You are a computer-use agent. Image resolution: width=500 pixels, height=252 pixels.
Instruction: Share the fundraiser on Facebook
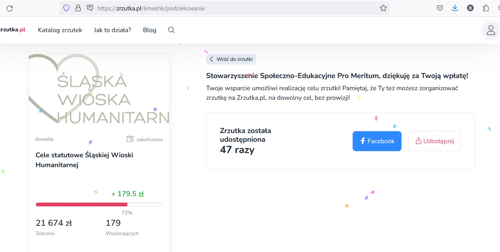(x=377, y=141)
